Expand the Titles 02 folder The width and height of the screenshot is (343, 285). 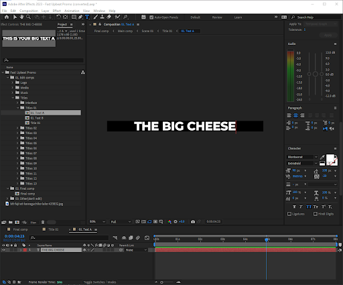(x=17, y=128)
